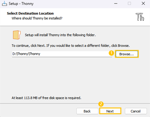Proceed with the Next button
The width and height of the screenshot is (150, 117).
(110, 111)
